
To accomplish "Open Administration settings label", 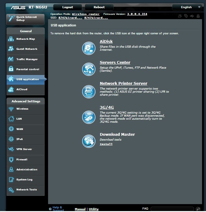I will 27,169.
